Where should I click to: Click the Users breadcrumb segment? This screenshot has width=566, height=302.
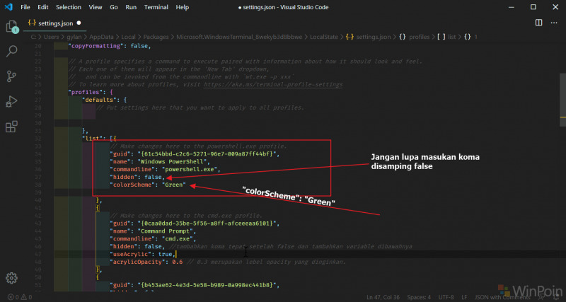(52, 37)
